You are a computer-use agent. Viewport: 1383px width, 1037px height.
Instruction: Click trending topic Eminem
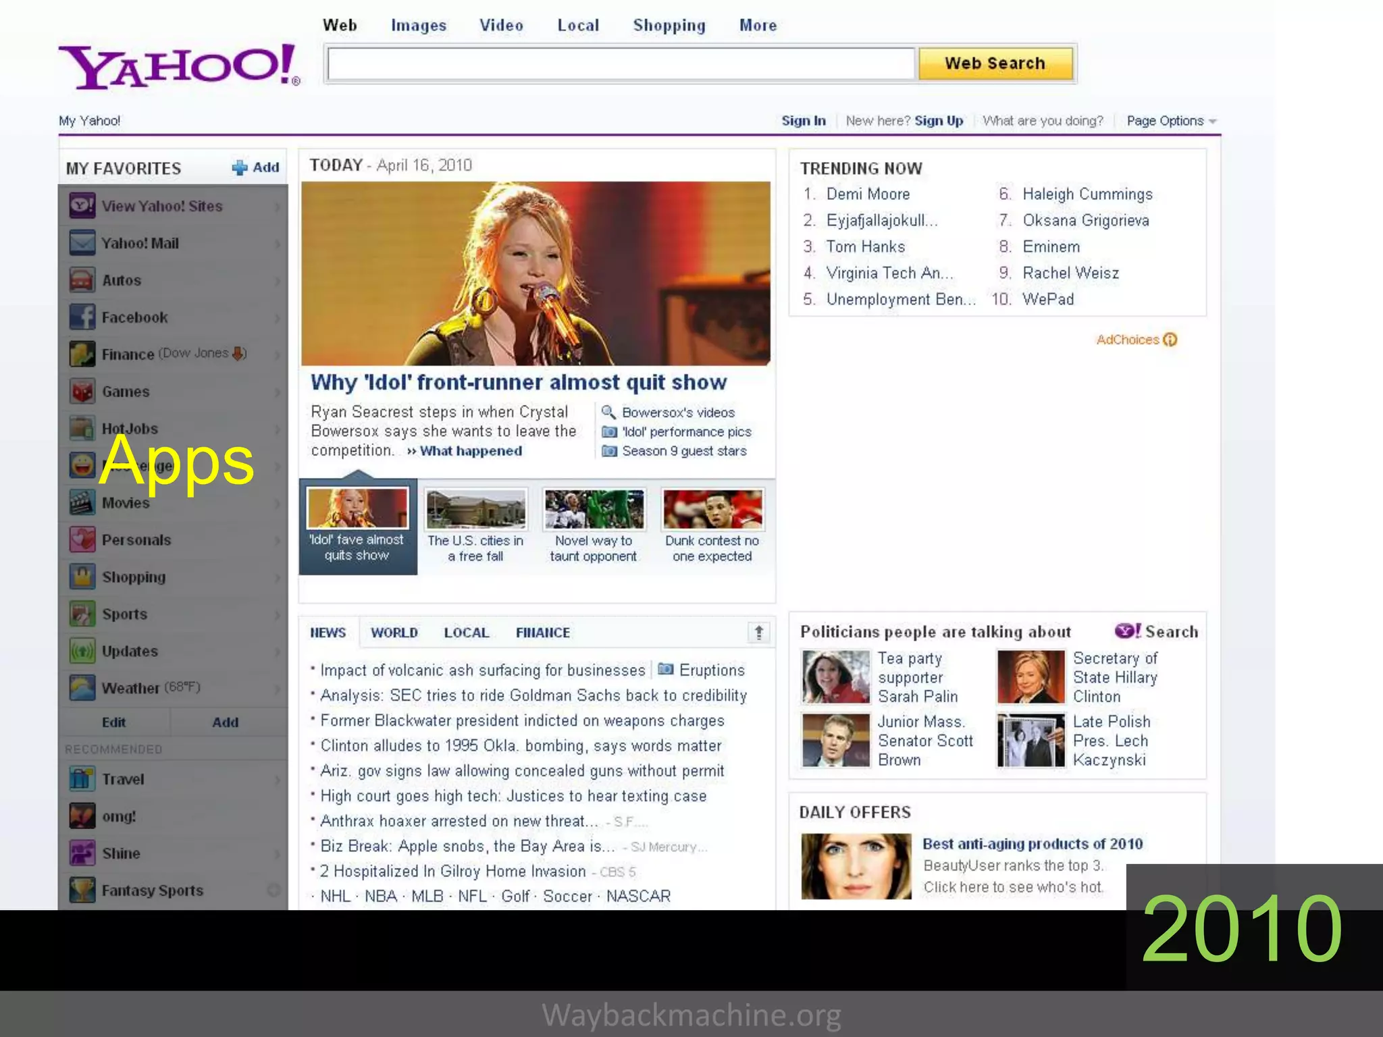click(1051, 247)
